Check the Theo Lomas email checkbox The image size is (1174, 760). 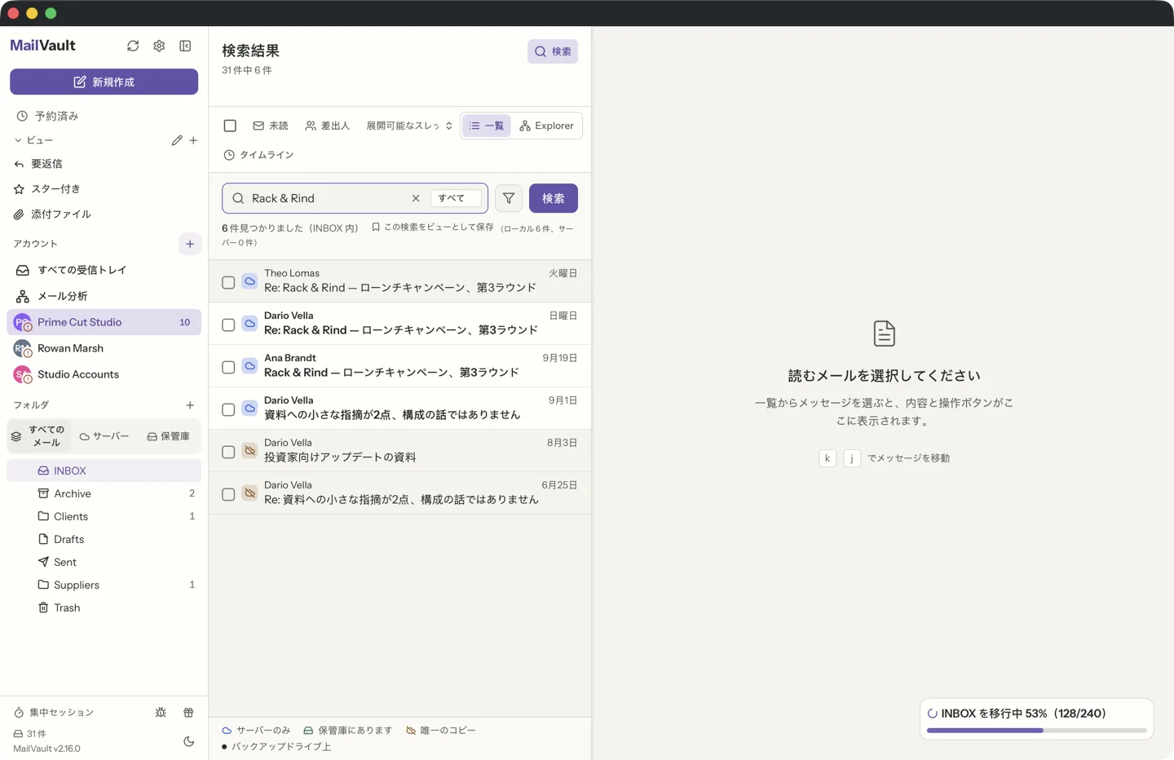click(228, 282)
